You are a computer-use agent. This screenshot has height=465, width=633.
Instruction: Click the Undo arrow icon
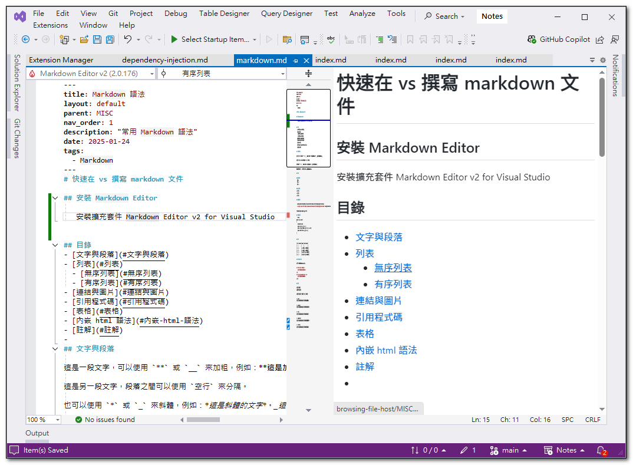(x=128, y=39)
